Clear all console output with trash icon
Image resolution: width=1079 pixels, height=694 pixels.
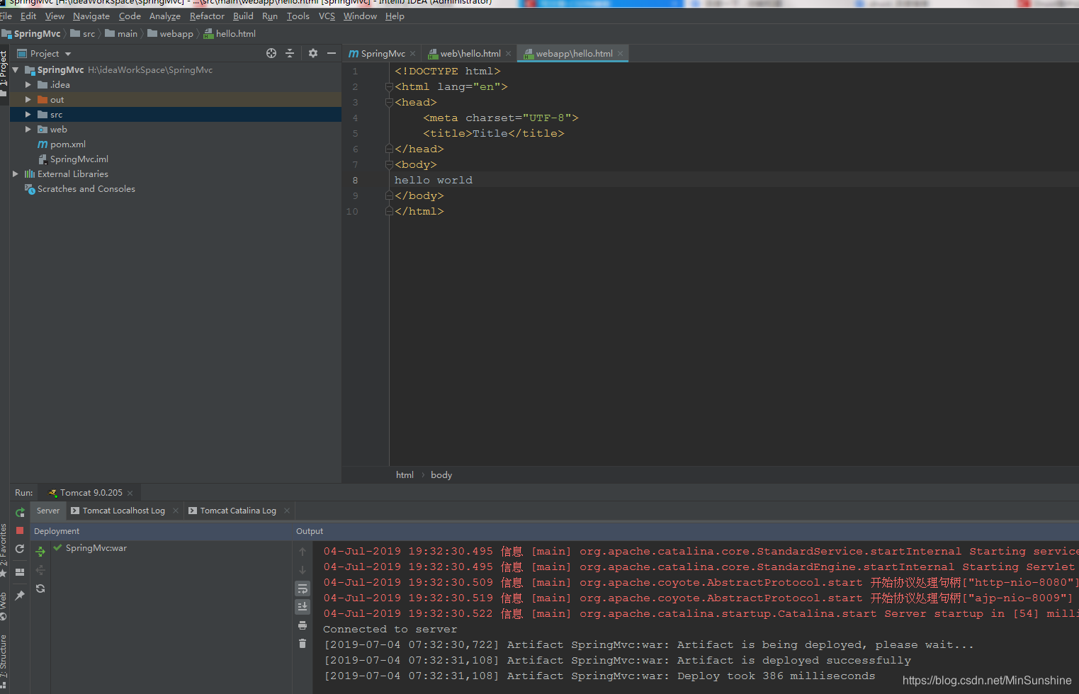[x=303, y=644]
